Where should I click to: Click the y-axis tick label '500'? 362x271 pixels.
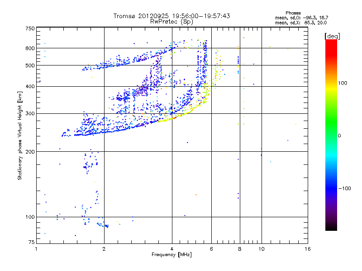(30, 65)
